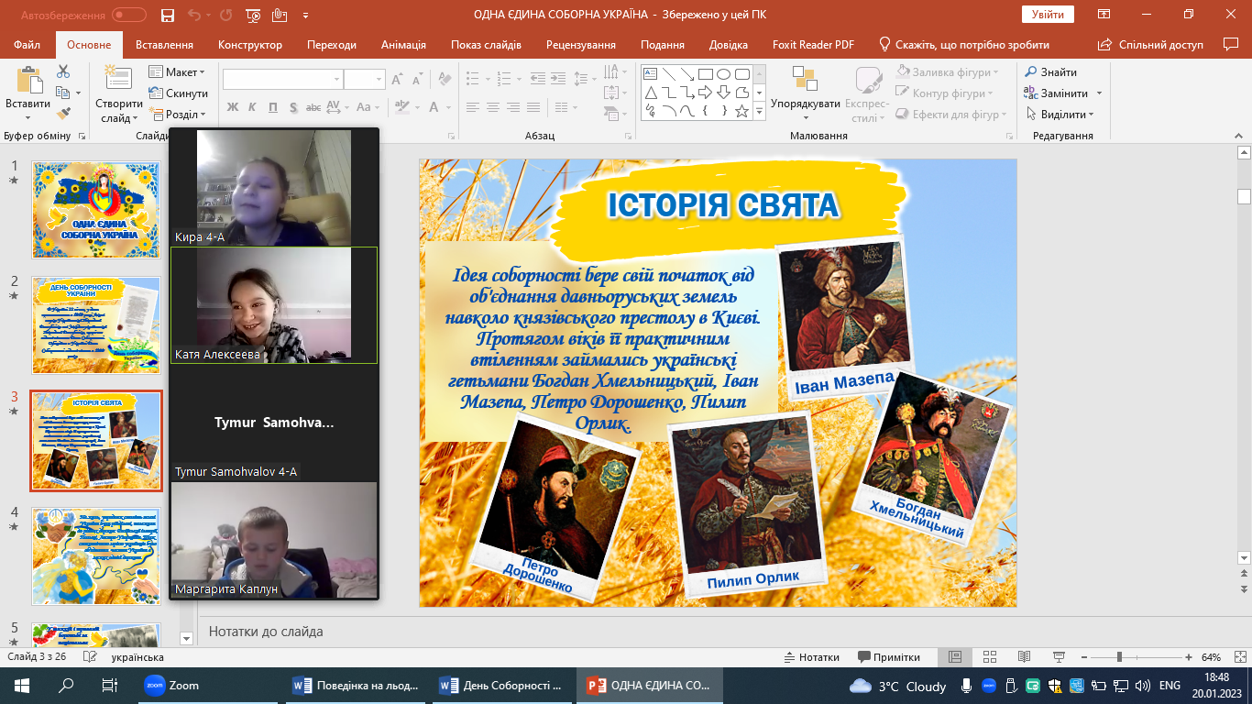Click Спільний доступ share button
The width and height of the screenshot is (1252, 704).
click(1150, 44)
